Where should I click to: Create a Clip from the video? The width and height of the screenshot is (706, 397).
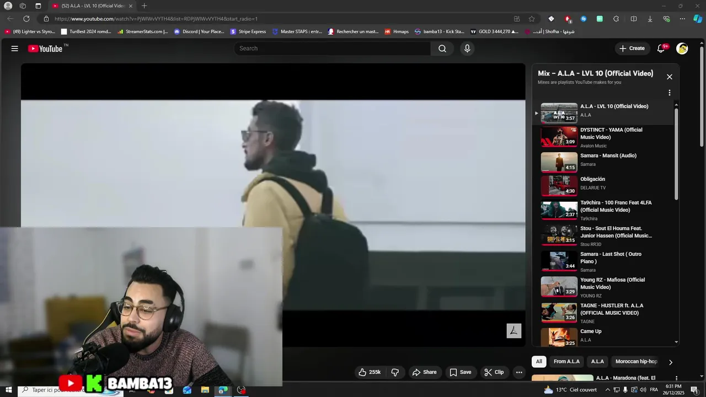point(494,372)
